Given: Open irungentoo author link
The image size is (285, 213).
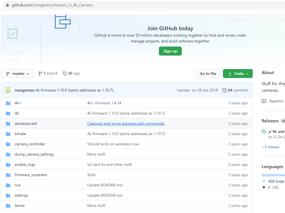Looking at the screenshot, I should point(24,90).
